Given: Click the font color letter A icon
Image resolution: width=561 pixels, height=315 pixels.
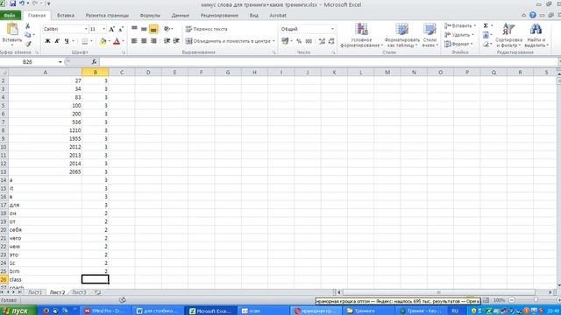Looking at the screenshot, I should coord(117,41).
